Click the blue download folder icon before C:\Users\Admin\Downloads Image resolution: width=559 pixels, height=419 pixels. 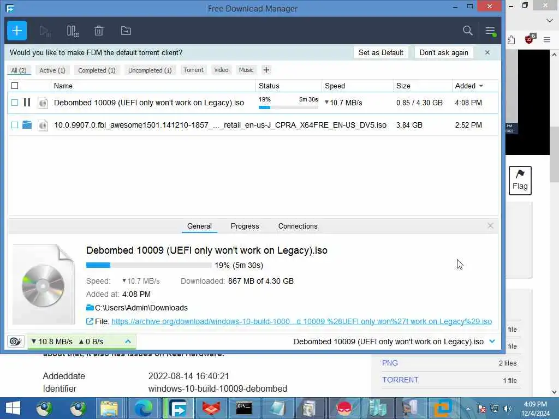pos(90,308)
